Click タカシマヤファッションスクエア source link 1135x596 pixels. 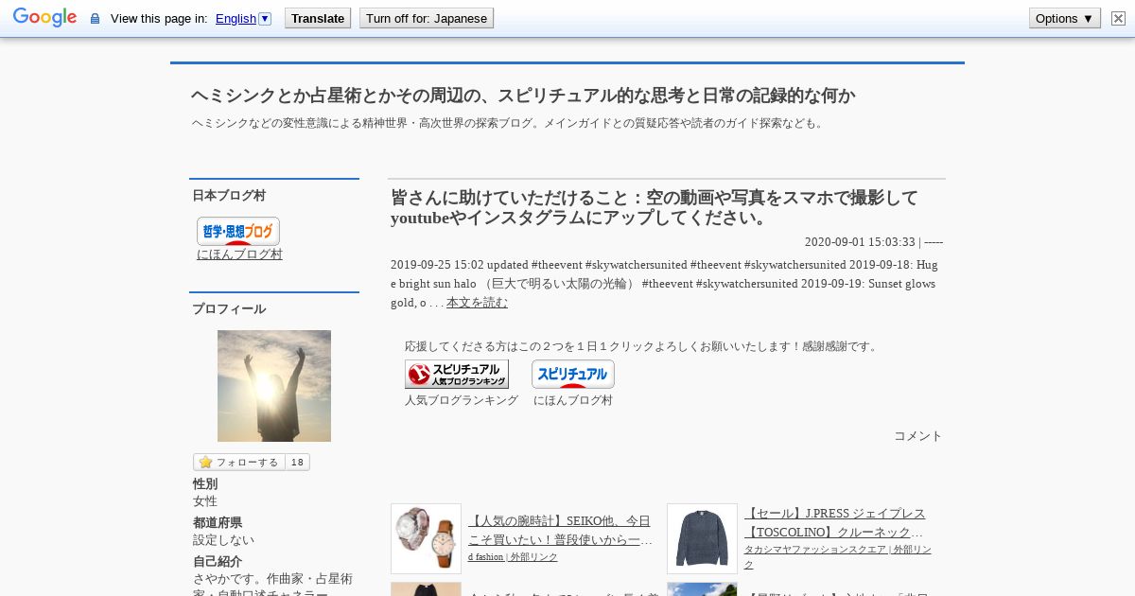(838, 557)
